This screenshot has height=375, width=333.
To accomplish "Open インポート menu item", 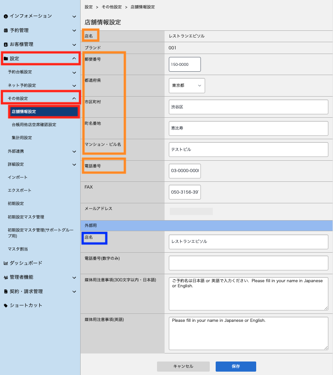I will tap(17, 177).
